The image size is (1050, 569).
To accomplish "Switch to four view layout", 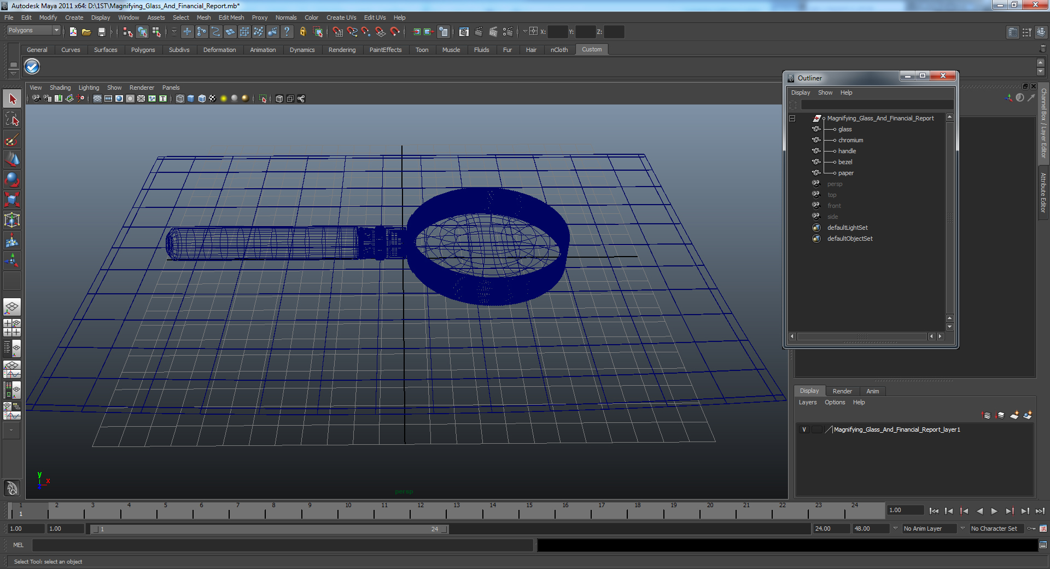I will tap(12, 327).
